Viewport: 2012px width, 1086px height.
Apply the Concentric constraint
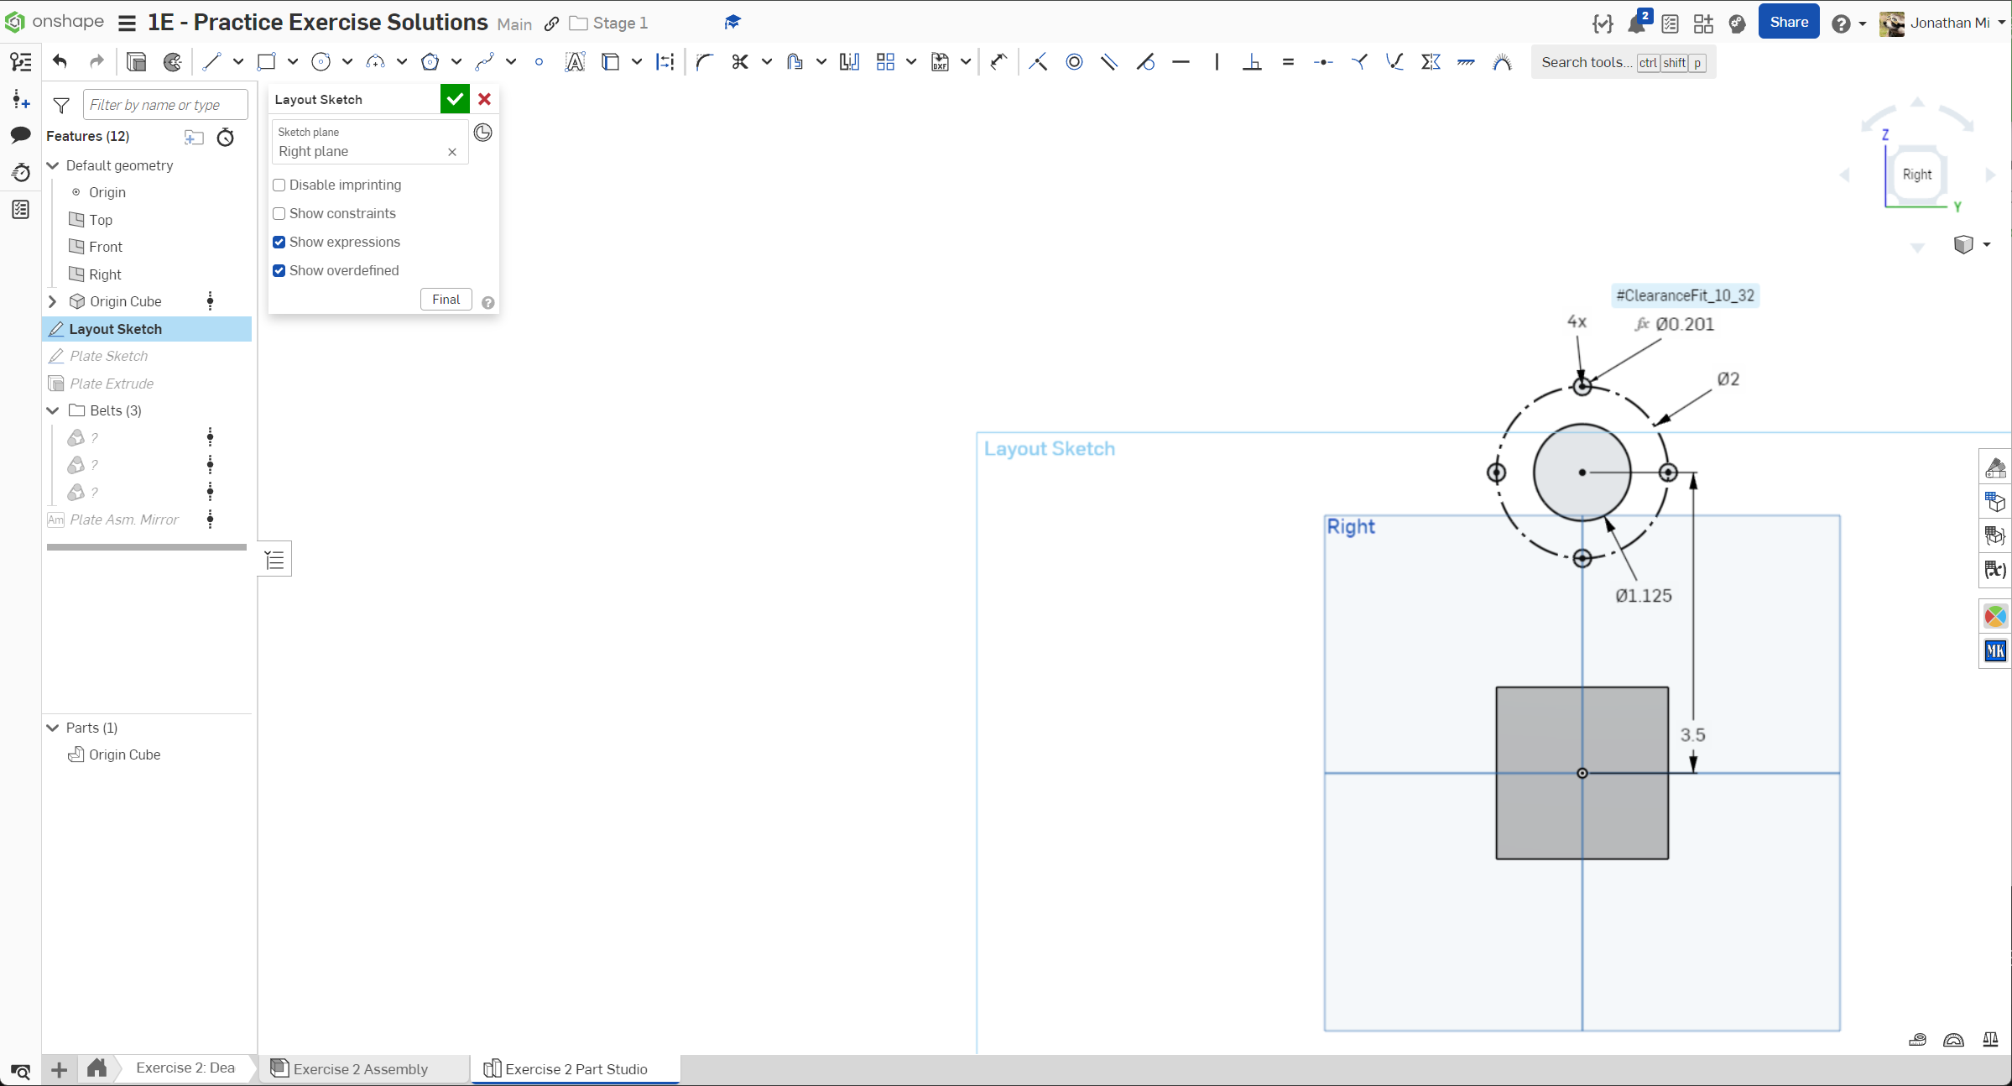click(x=1074, y=62)
